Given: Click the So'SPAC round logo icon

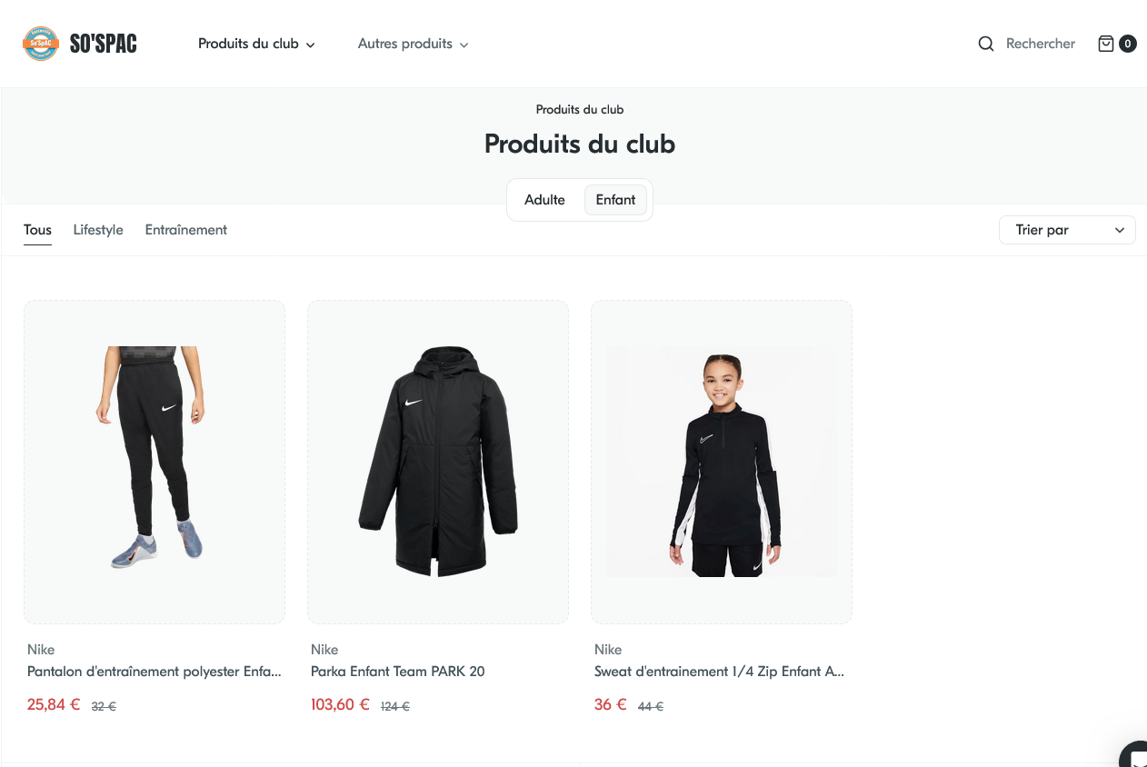Looking at the screenshot, I should click(x=41, y=44).
